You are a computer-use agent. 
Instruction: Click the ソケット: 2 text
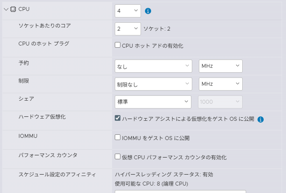click(x=157, y=29)
